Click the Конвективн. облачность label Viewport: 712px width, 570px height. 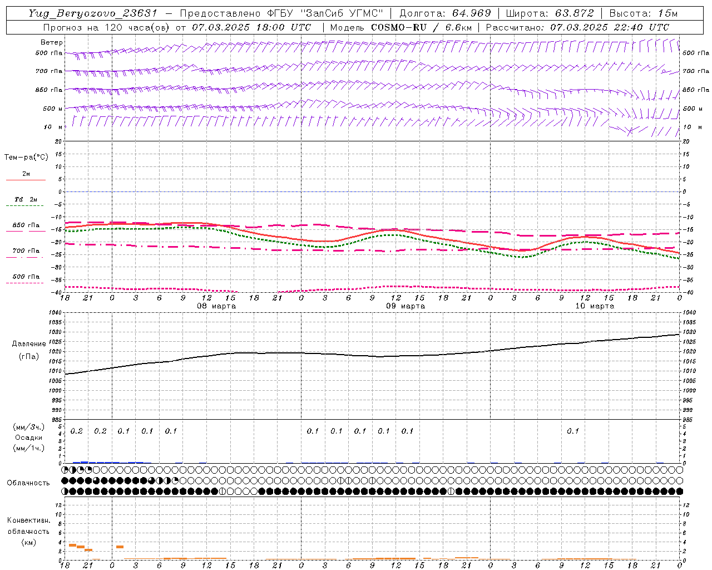28,526
